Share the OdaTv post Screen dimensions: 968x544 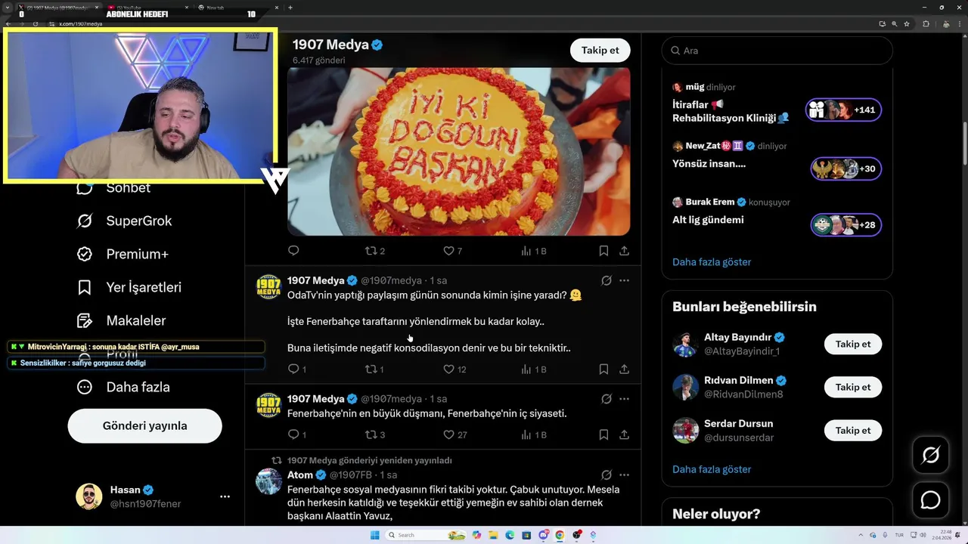click(x=624, y=369)
